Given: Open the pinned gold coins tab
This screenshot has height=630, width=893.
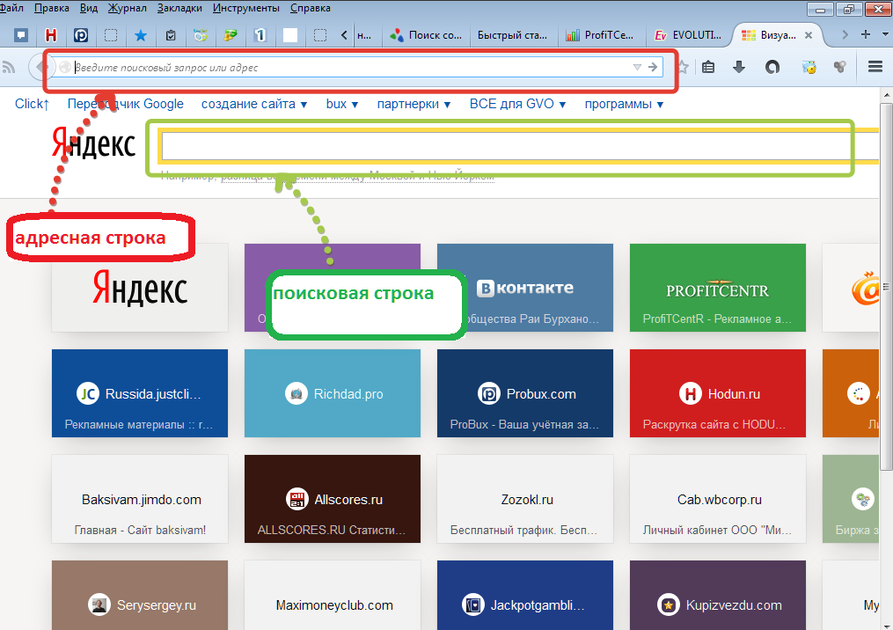Looking at the screenshot, I should [231, 35].
